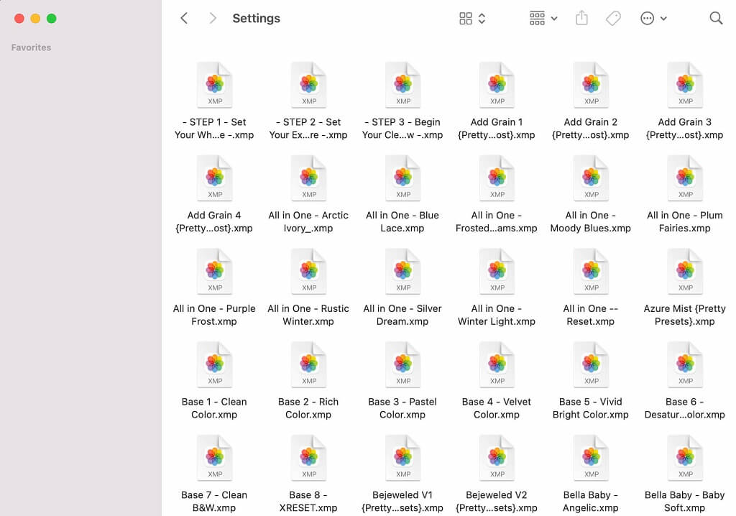Viewport: 736px width, 516px height.
Task: Select the Base 8 - XRESET.xmp file
Action: click(x=308, y=459)
